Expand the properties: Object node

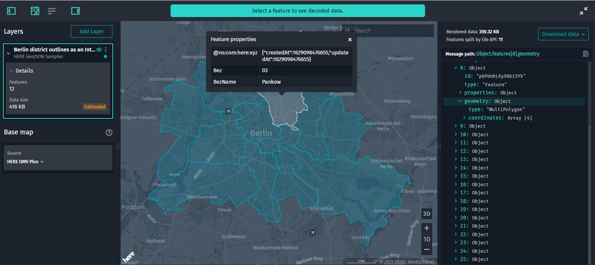[460, 93]
